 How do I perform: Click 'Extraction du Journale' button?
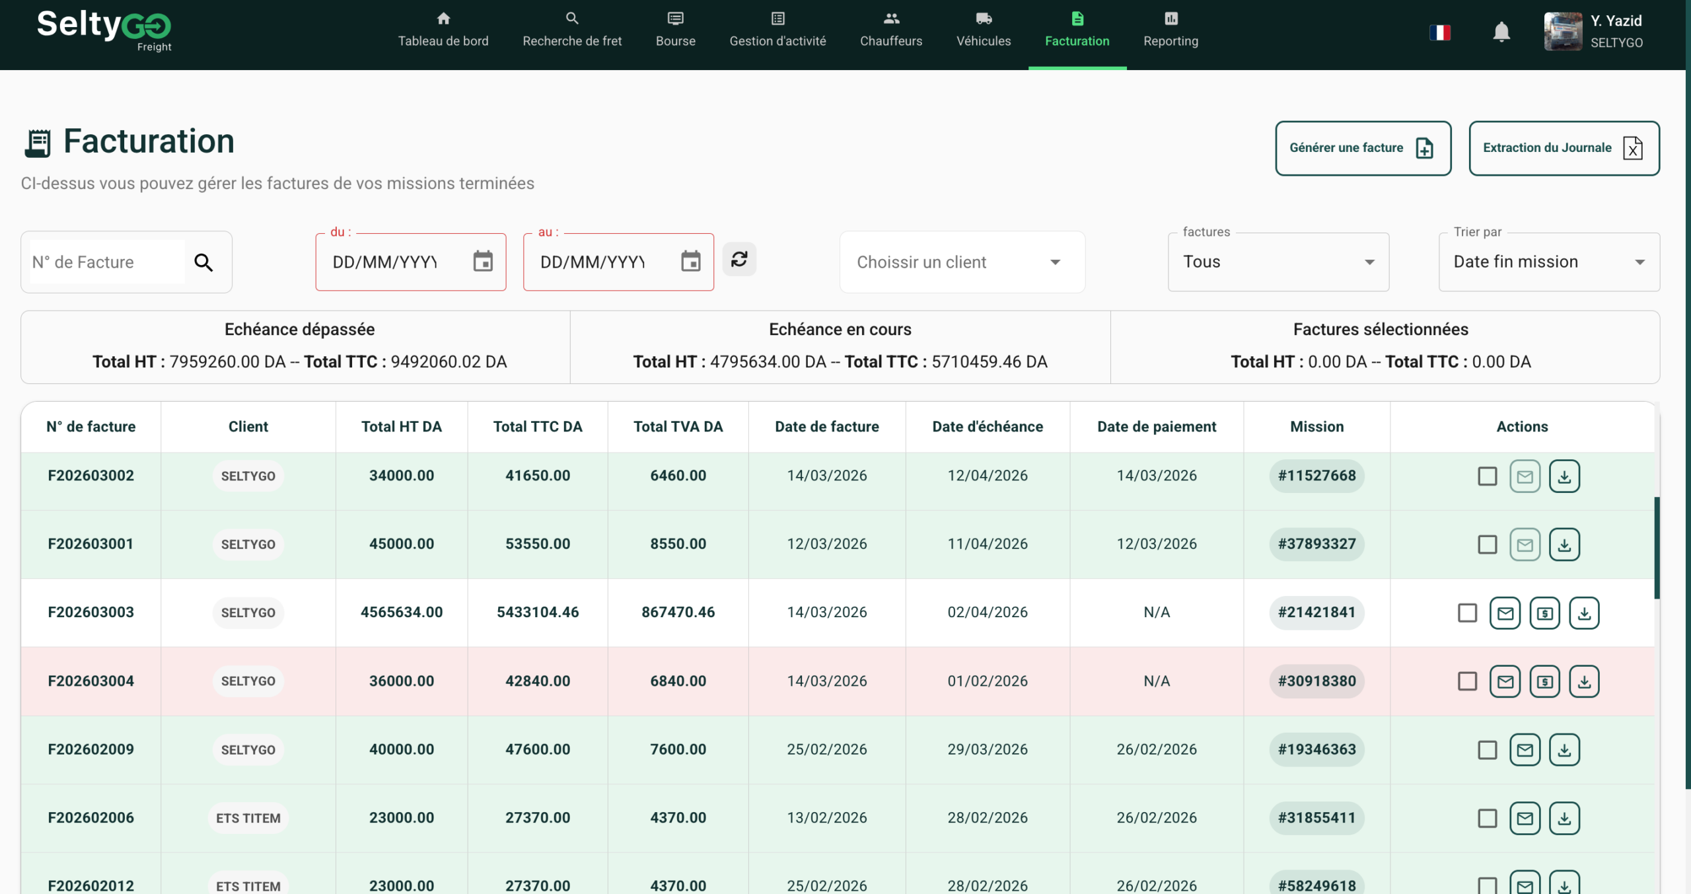pos(1564,148)
